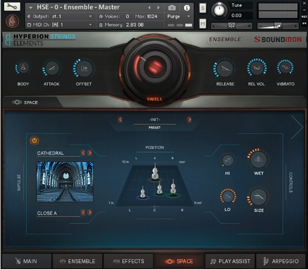Select the previous space preset
Screen dimensions: 308x269
[x=120, y=120]
